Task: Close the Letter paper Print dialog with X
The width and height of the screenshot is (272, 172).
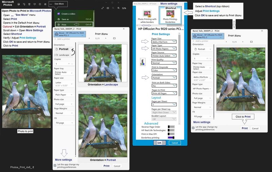Action: click(x=124, y=29)
